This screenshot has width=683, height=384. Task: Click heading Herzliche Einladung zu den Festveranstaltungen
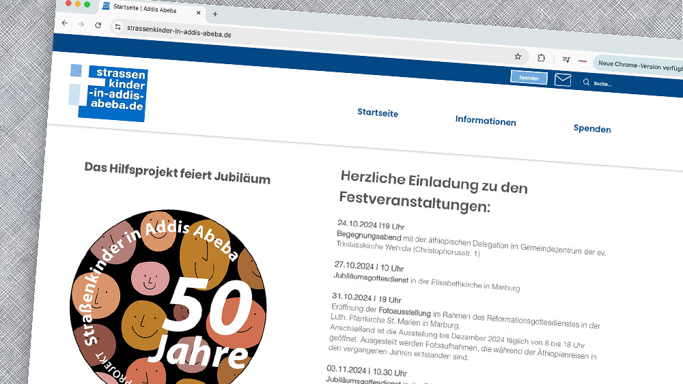434,192
